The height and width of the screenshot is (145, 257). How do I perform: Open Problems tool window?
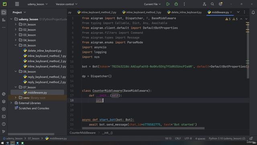(4, 124)
